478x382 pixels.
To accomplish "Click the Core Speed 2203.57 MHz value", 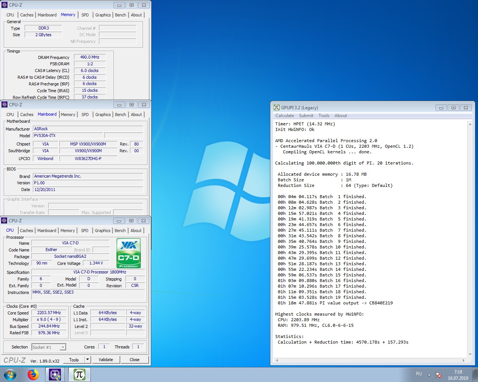I will pyautogui.click(x=49, y=313).
